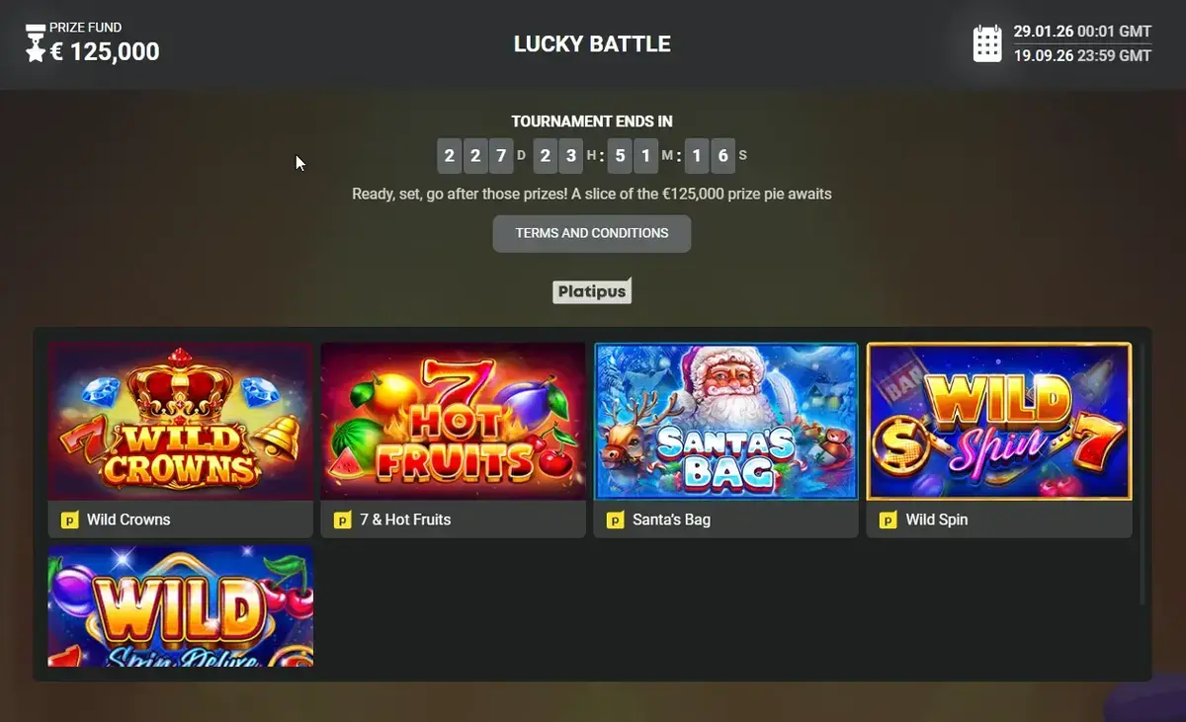Viewport: 1186px width, 722px height.
Task: Open the Wild Crowns game thumbnail
Action: click(x=181, y=422)
